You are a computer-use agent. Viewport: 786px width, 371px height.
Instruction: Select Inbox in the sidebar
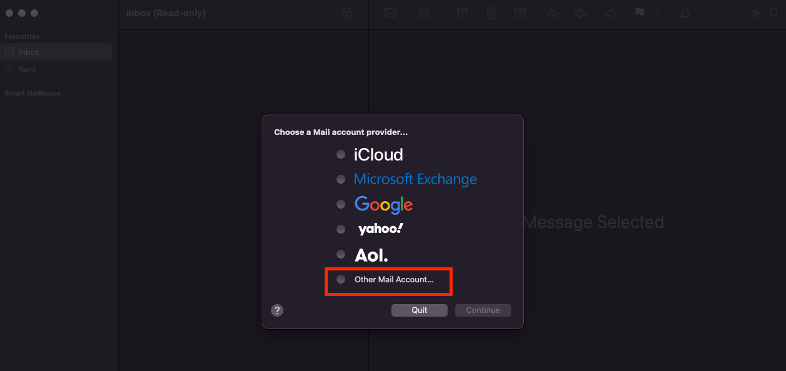(28, 52)
